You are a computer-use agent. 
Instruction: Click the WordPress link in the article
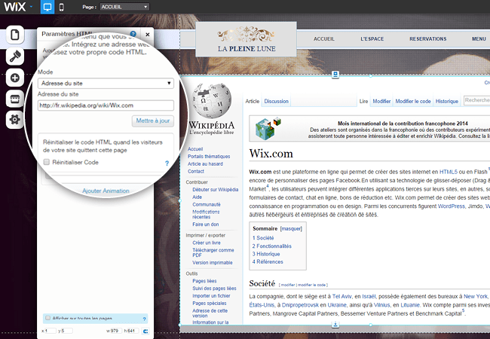click(452, 206)
